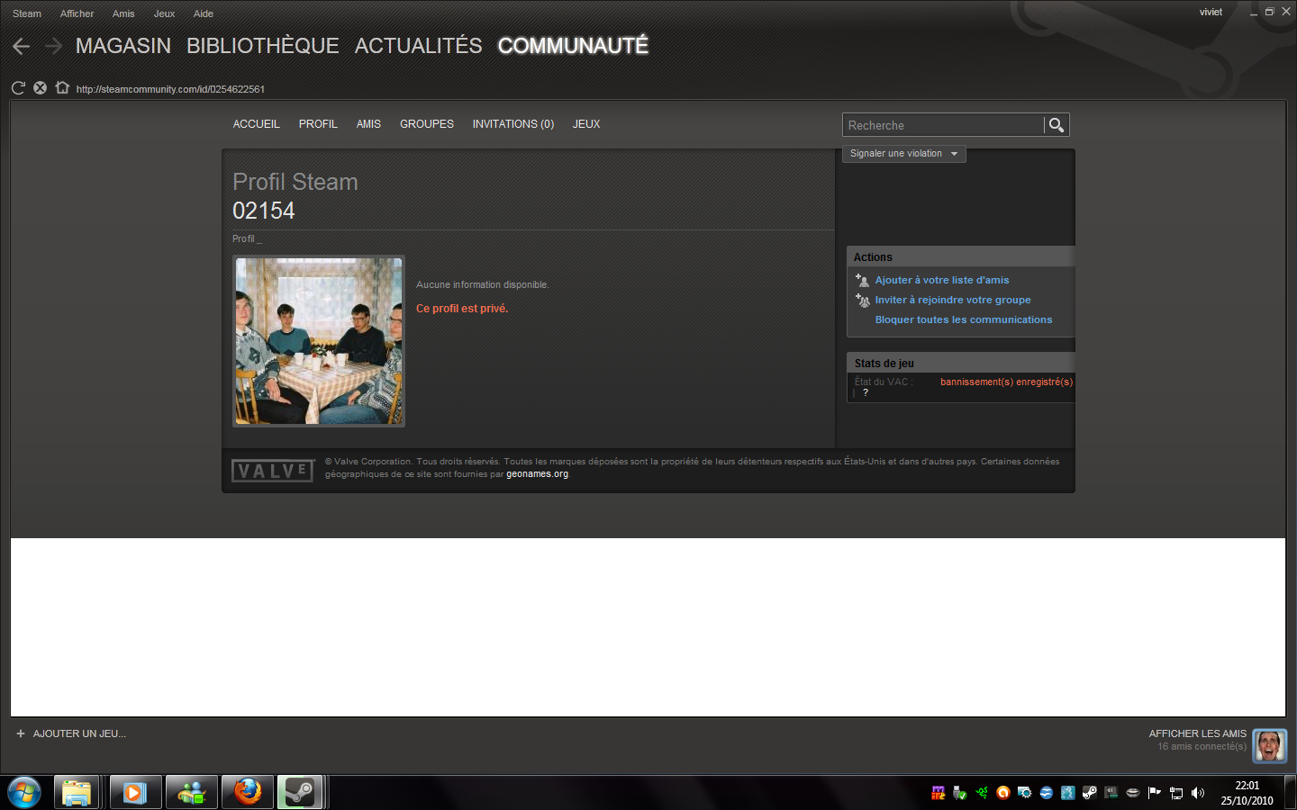Open the Amis menu in menu bar
The height and width of the screenshot is (810, 1297).
(x=123, y=13)
